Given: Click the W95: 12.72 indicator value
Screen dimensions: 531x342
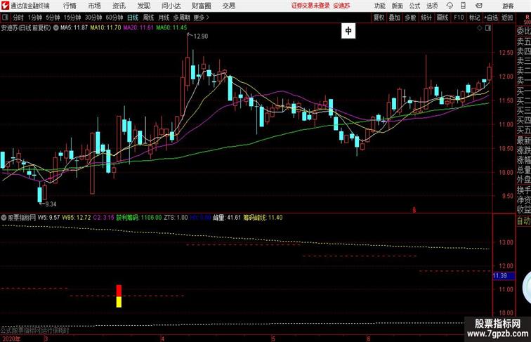Looking at the screenshot, I should point(77,218).
